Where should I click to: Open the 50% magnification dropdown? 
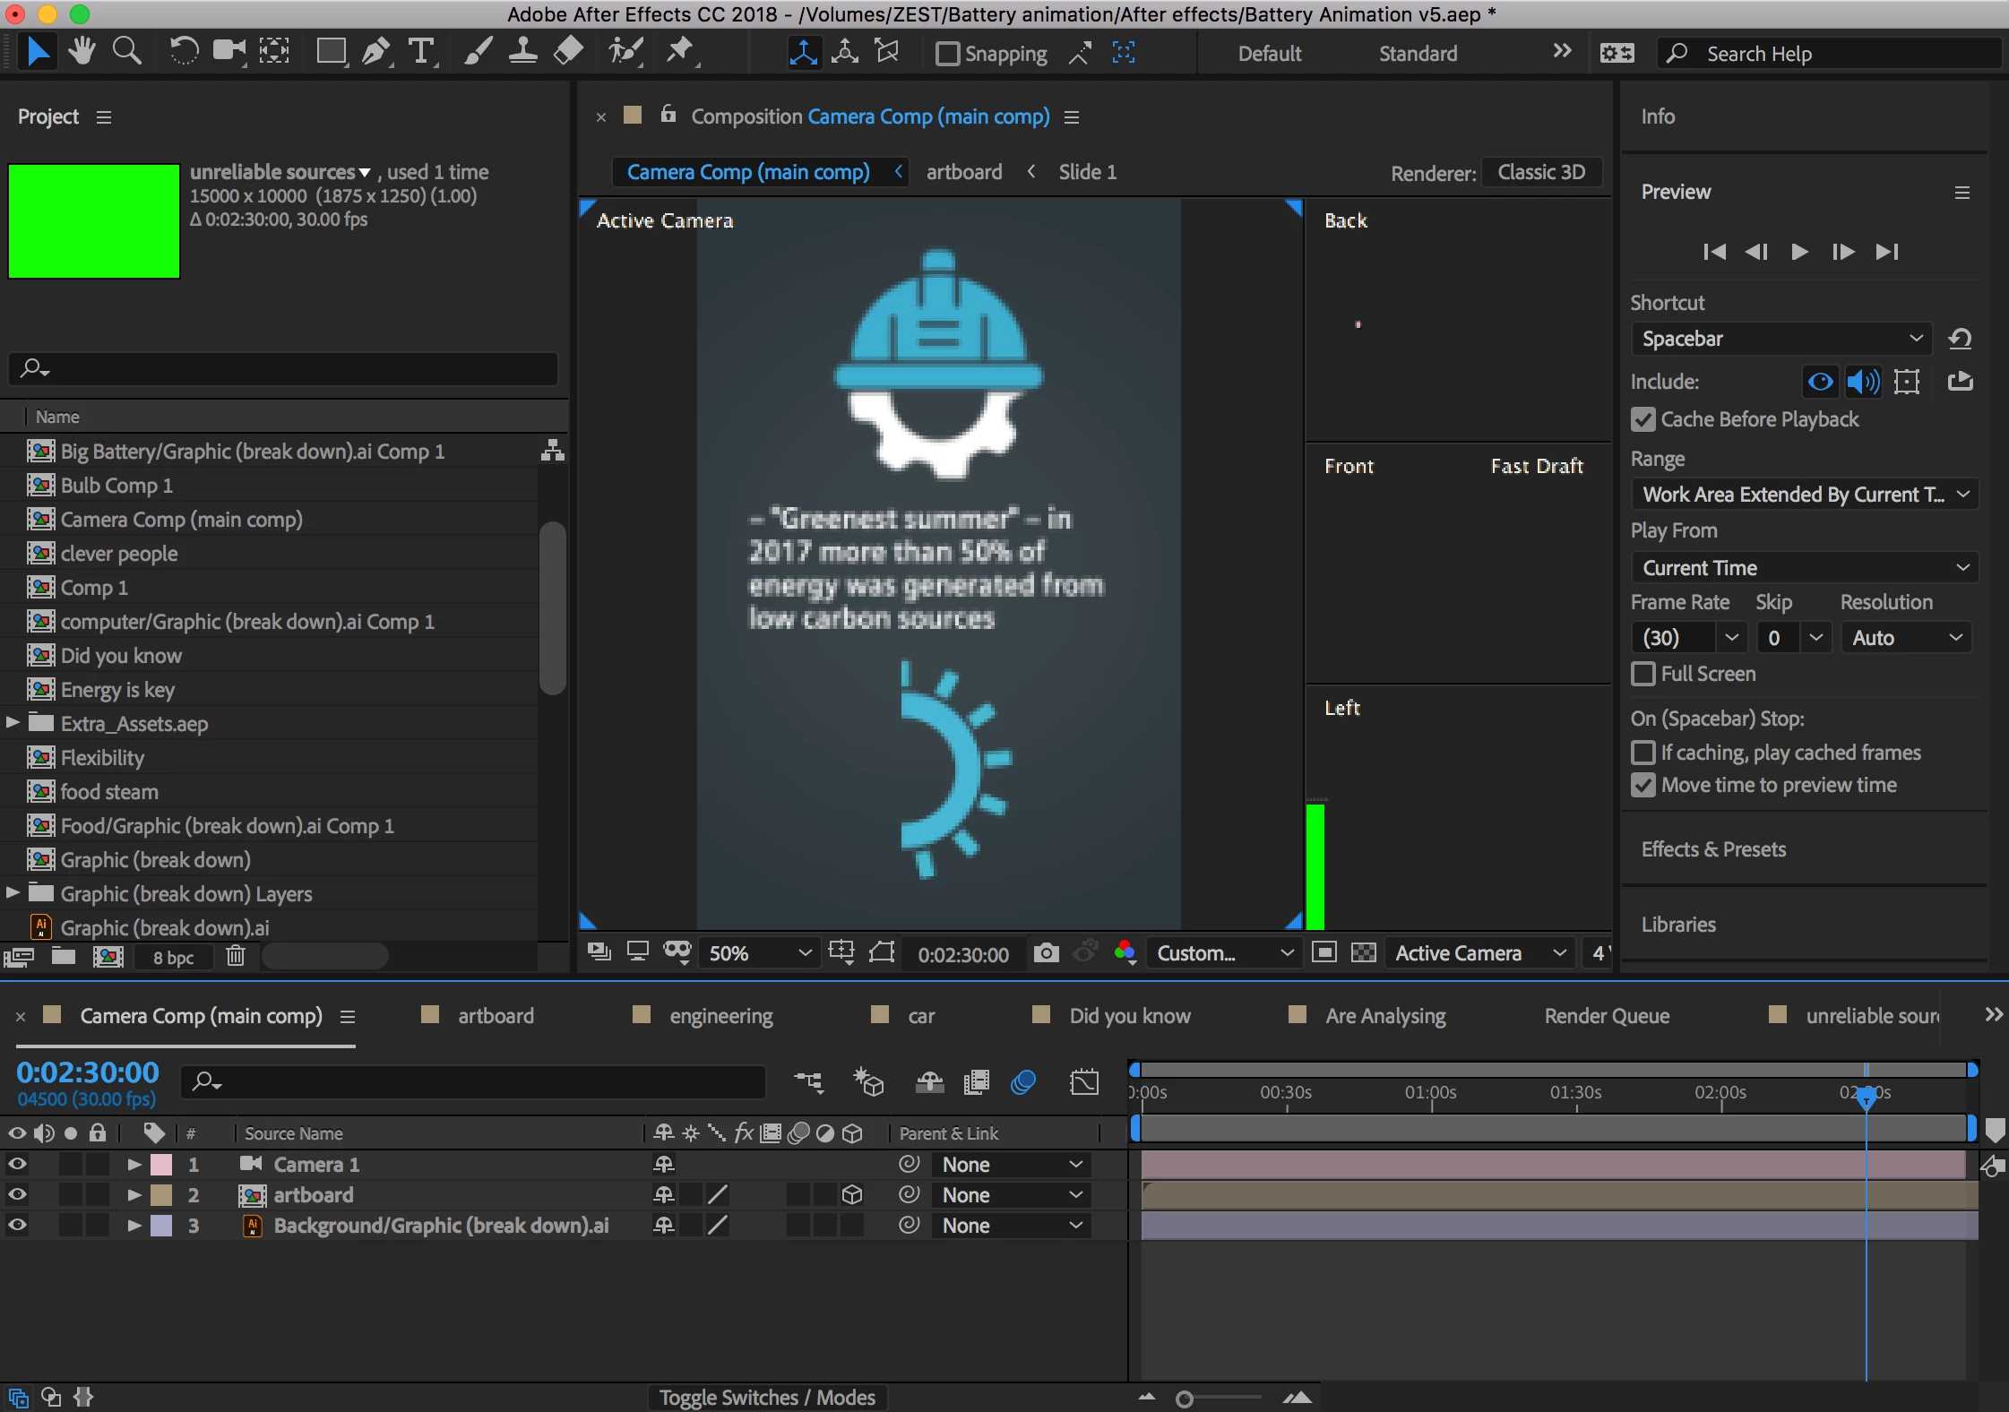coord(759,953)
